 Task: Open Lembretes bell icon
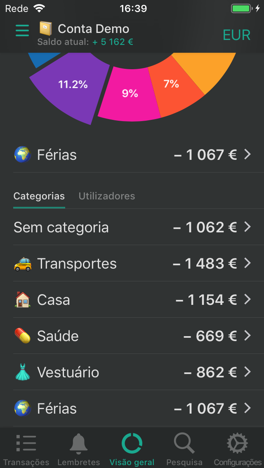click(x=78, y=443)
